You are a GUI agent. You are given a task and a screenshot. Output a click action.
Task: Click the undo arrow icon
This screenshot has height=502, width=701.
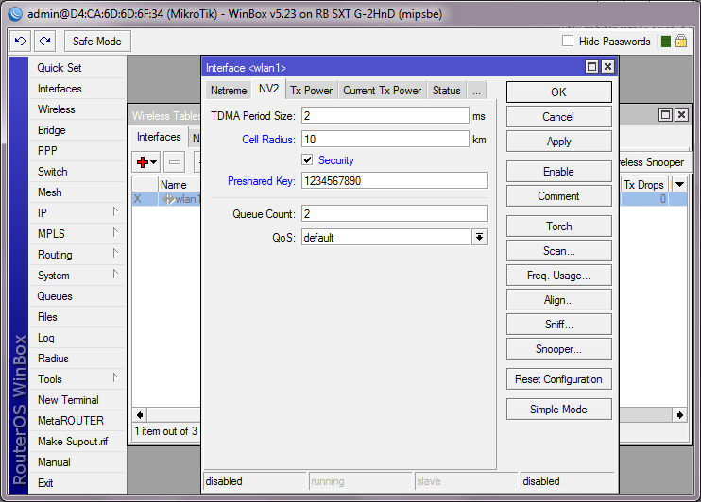click(x=21, y=42)
